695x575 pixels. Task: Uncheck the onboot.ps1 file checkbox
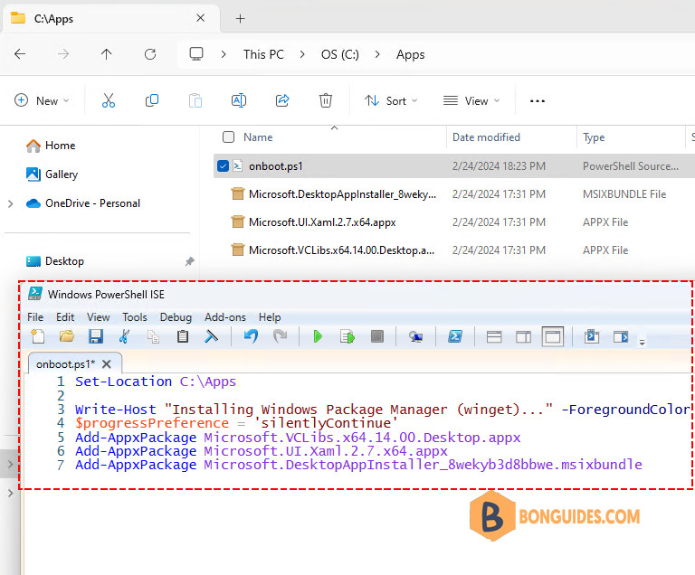(223, 166)
